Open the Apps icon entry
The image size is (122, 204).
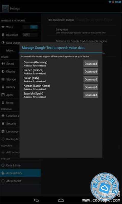point(3,95)
